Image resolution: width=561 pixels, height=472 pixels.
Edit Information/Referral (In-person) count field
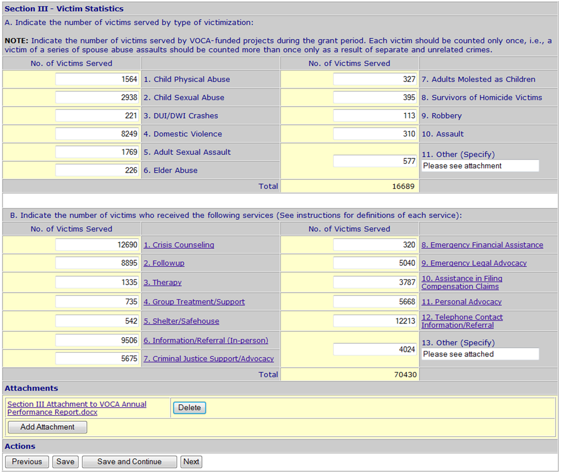point(97,341)
